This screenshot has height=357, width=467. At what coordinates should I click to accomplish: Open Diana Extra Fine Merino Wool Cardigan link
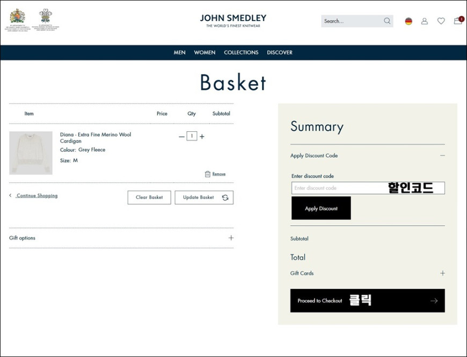96,138
